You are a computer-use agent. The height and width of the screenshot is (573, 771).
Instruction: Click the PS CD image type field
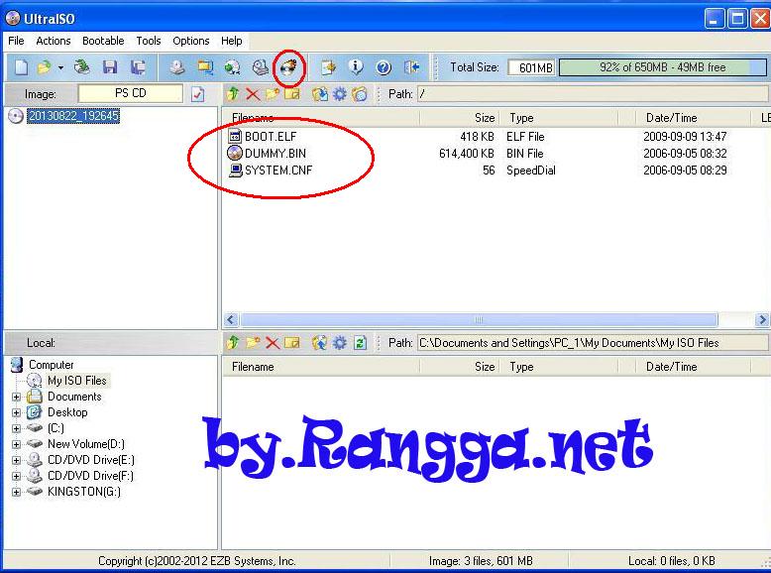pyautogui.click(x=130, y=93)
